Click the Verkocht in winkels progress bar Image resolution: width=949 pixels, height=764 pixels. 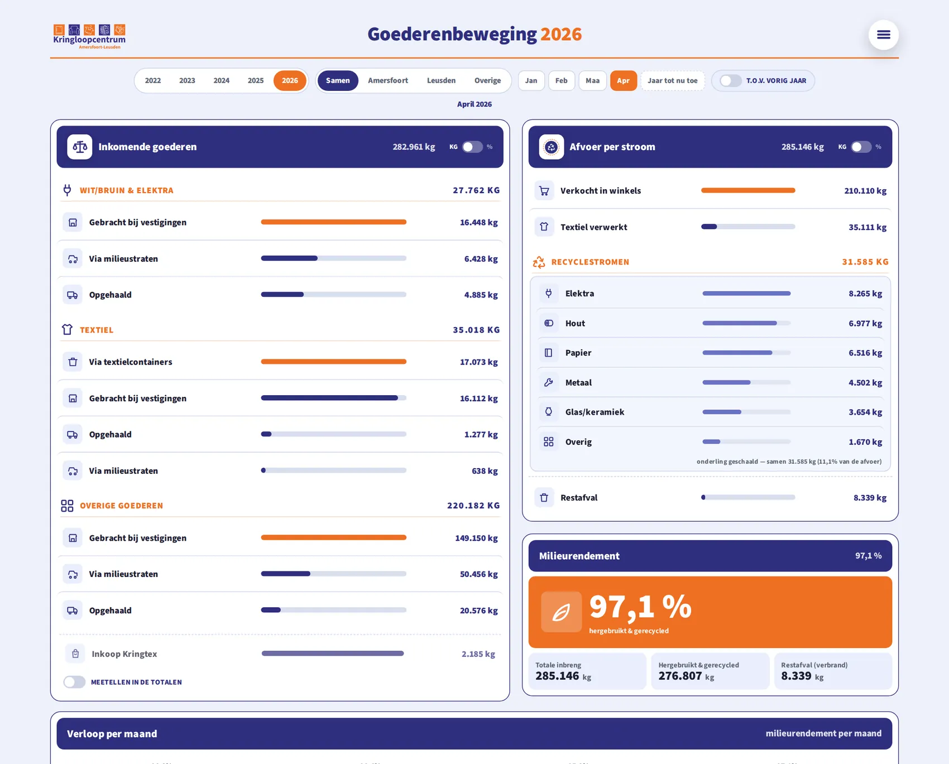[x=748, y=191]
